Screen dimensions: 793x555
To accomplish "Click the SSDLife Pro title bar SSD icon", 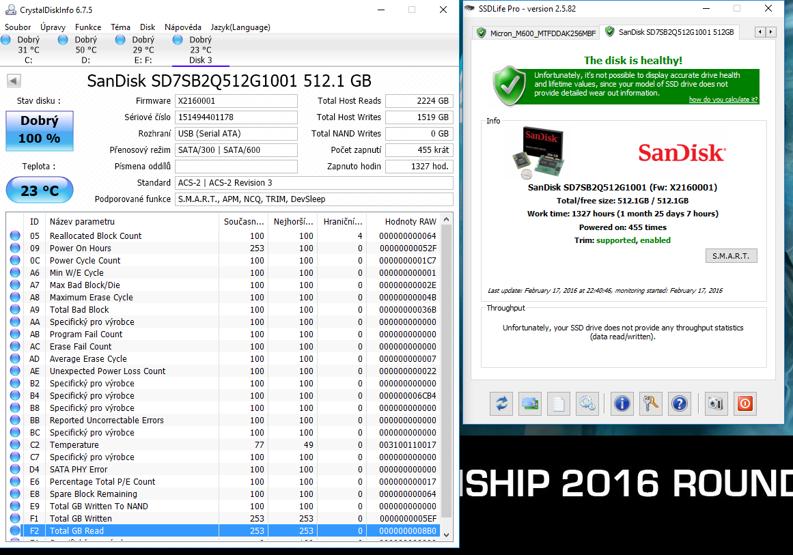I will point(470,9).
